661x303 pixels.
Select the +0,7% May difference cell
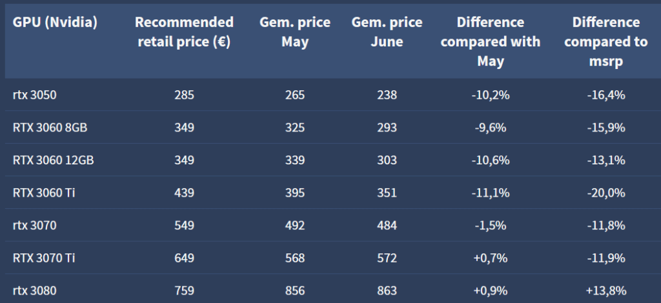491,258
